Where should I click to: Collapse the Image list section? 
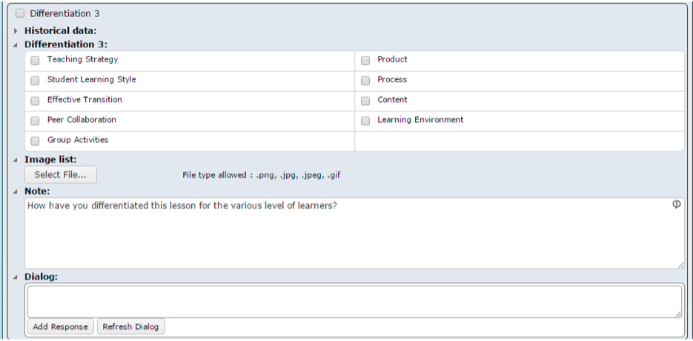(16, 160)
